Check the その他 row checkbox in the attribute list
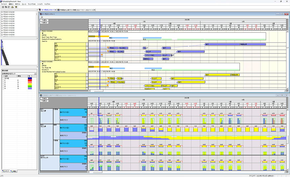 (x=3, y=79)
